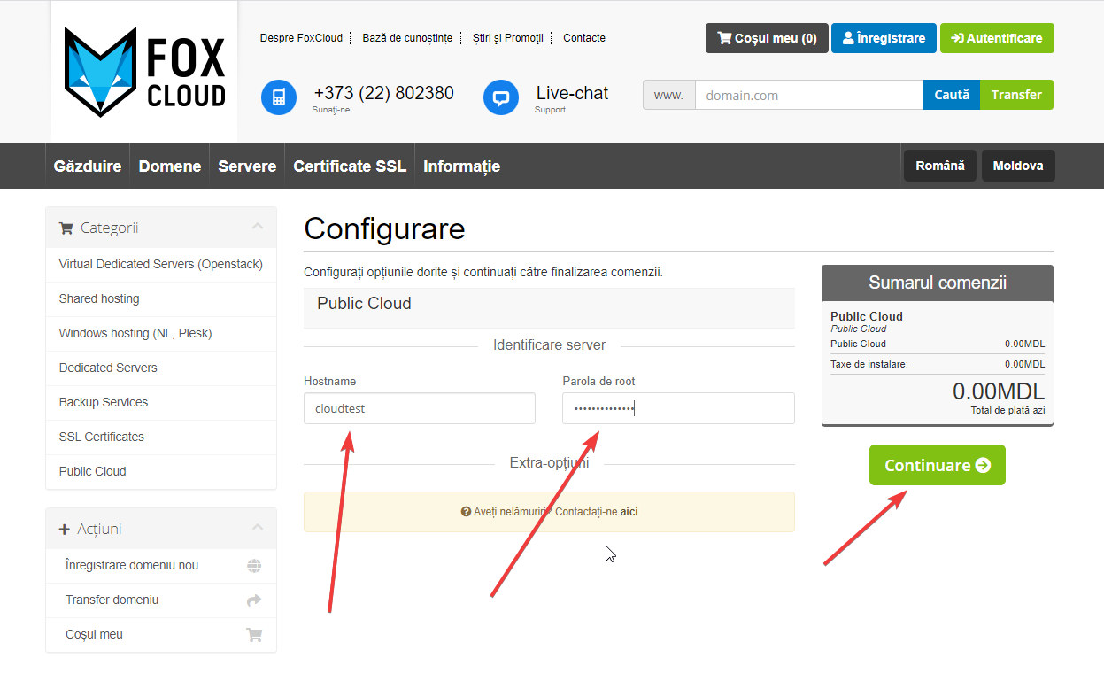Click the share arrow icon beside Transfer domeniu
The width and height of the screenshot is (1104, 689).
(x=254, y=600)
